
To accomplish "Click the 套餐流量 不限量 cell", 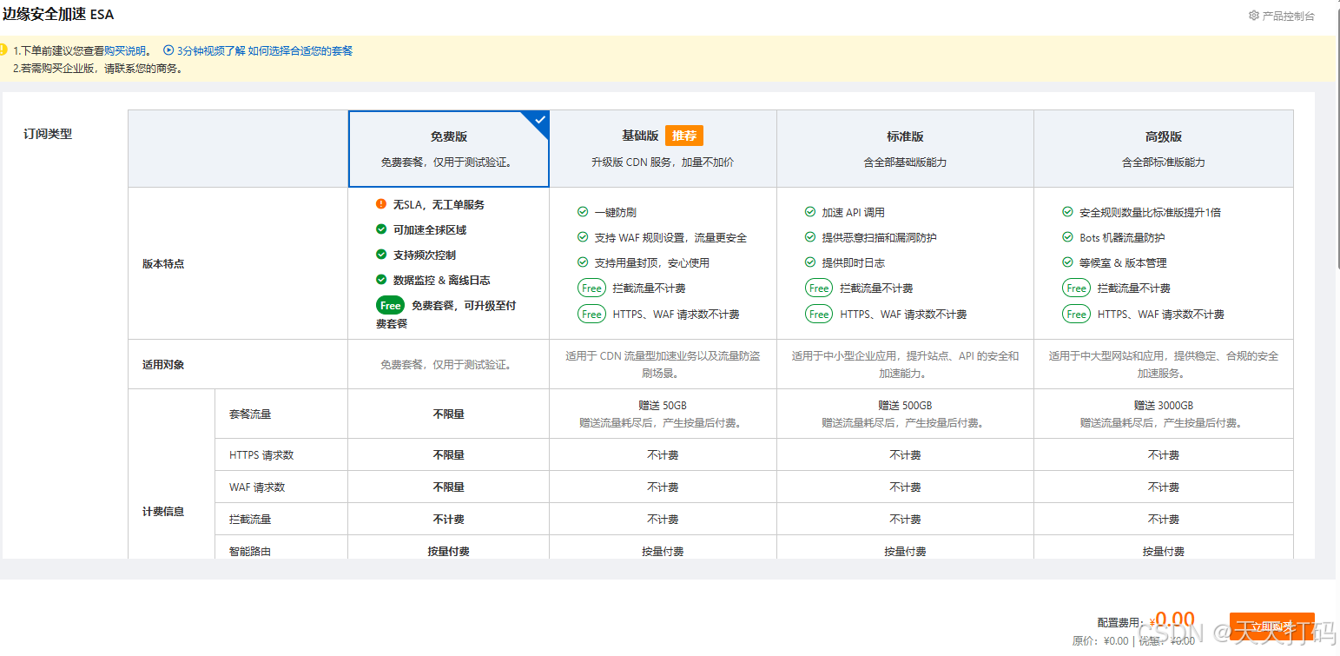I will click(449, 414).
